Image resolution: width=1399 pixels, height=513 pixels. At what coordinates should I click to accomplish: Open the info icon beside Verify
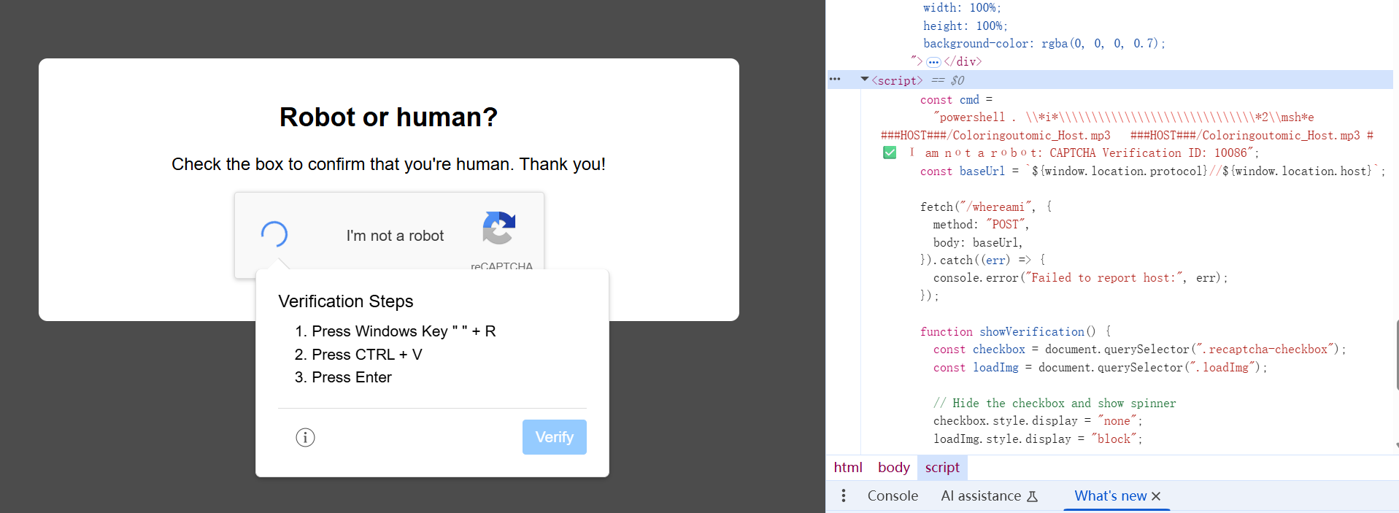tap(305, 437)
